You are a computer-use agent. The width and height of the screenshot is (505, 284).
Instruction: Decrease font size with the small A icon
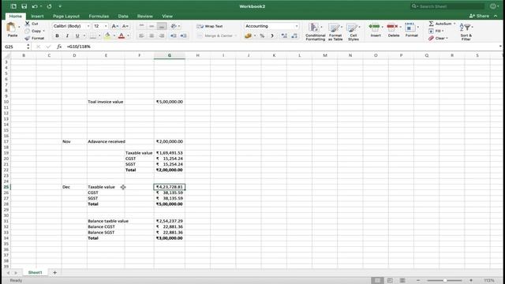pos(125,26)
